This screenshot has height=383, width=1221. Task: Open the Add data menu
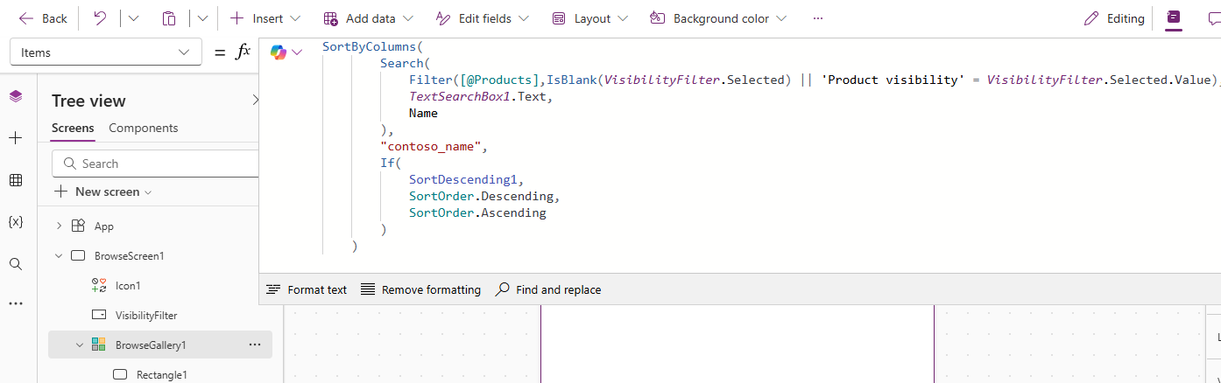click(x=368, y=18)
